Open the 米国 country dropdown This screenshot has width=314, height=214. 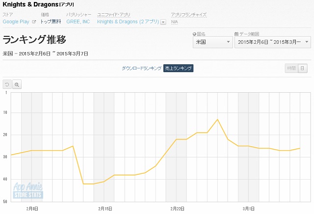212,42
